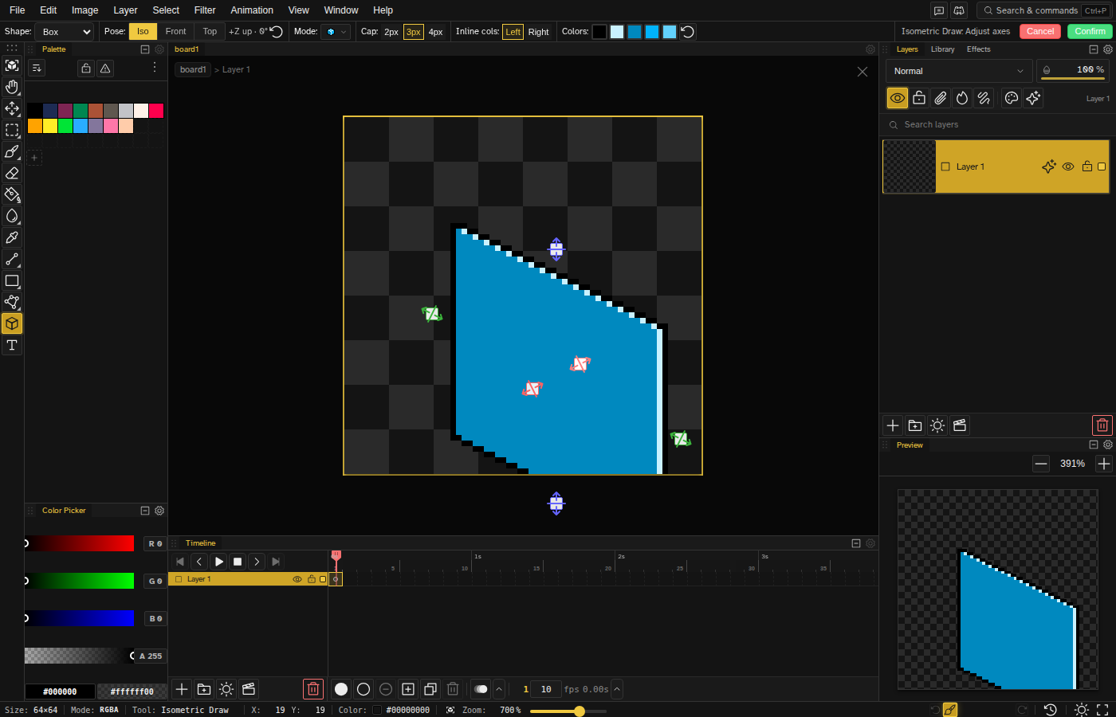This screenshot has width=1116, height=717.
Task: Set the pose to Front
Action: pyautogui.click(x=176, y=32)
